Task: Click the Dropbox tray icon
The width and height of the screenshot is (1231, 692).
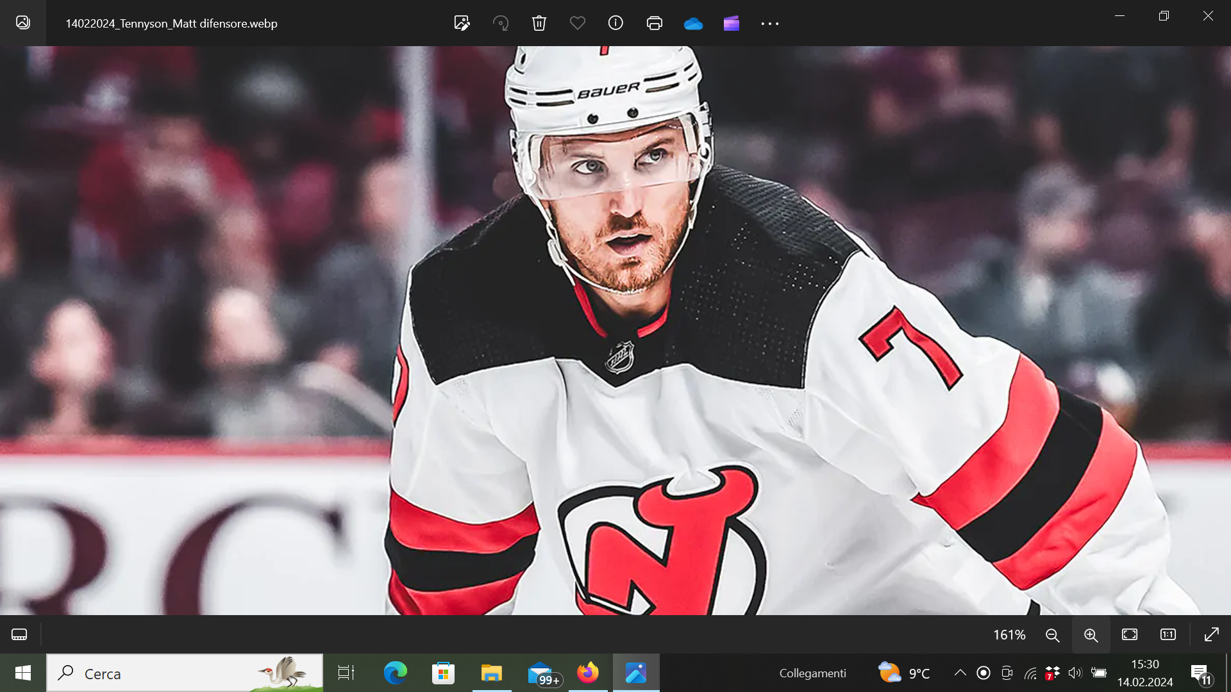Action: 1052,673
